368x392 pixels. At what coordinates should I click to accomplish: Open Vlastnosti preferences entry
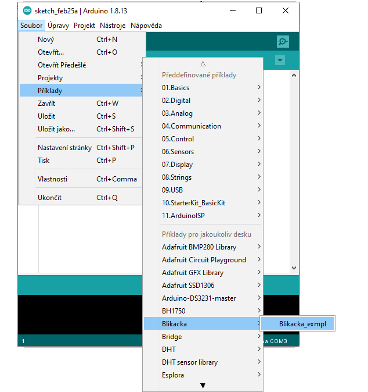[81, 179]
